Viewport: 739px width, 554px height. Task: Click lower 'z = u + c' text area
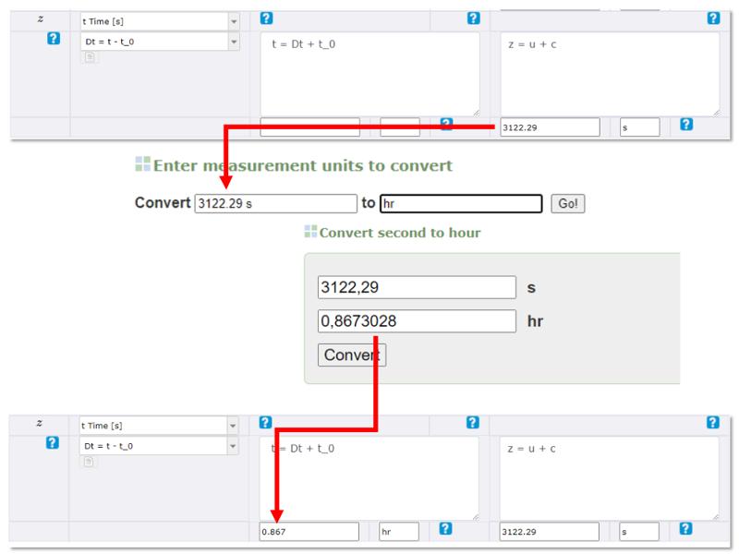pyautogui.click(x=609, y=478)
